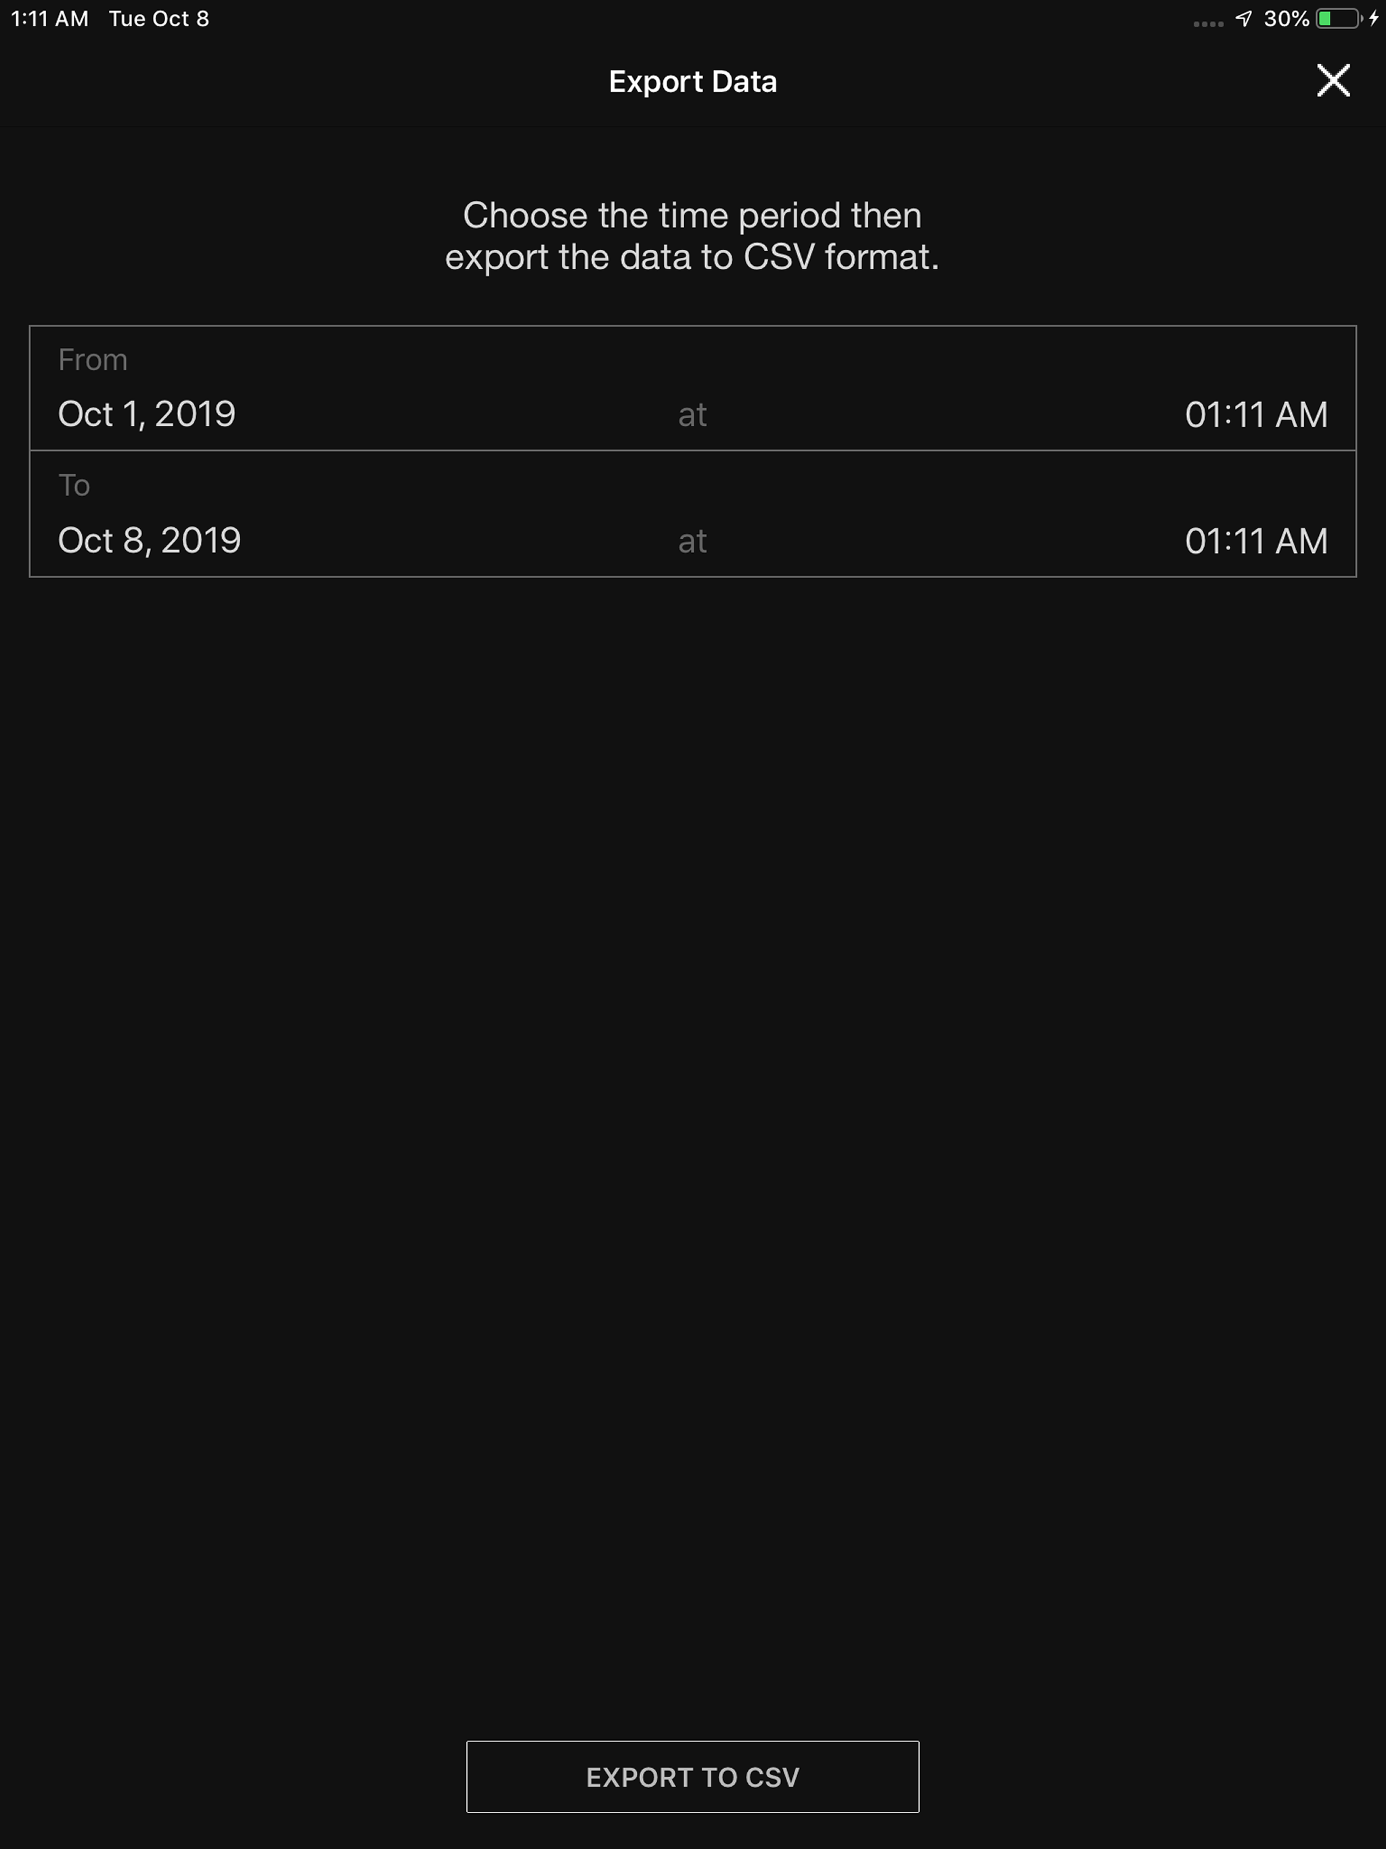Tap the status bar clock 1:11 AM
Image resolution: width=1386 pixels, height=1849 pixels.
49,18
